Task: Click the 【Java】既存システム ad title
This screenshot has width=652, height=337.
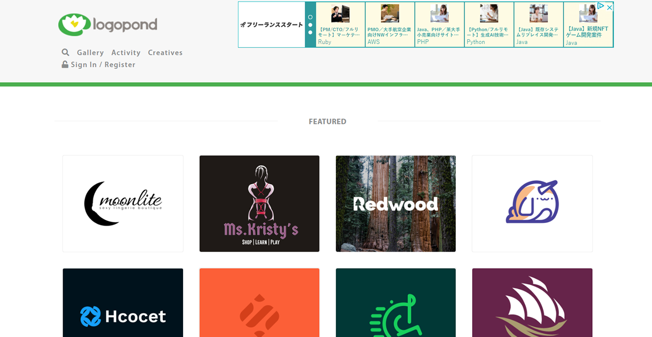Action: pyautogui.click(x=537, y=32)
